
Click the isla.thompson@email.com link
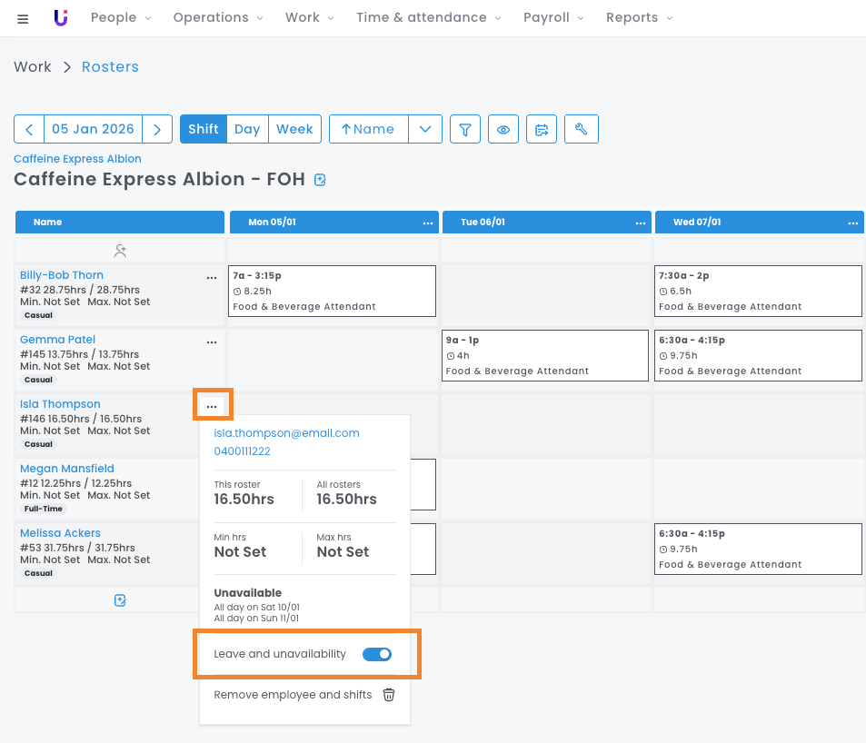tap(287, 433)
